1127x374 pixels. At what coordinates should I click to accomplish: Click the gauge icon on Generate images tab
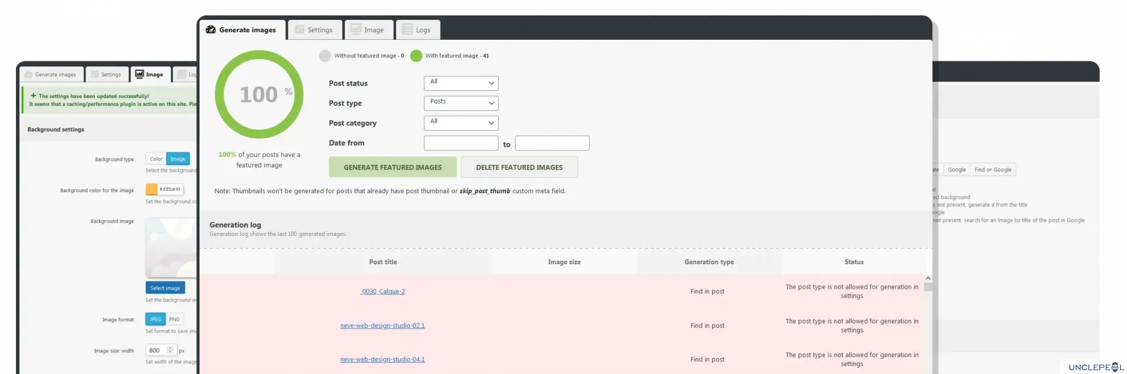(211, 30)
